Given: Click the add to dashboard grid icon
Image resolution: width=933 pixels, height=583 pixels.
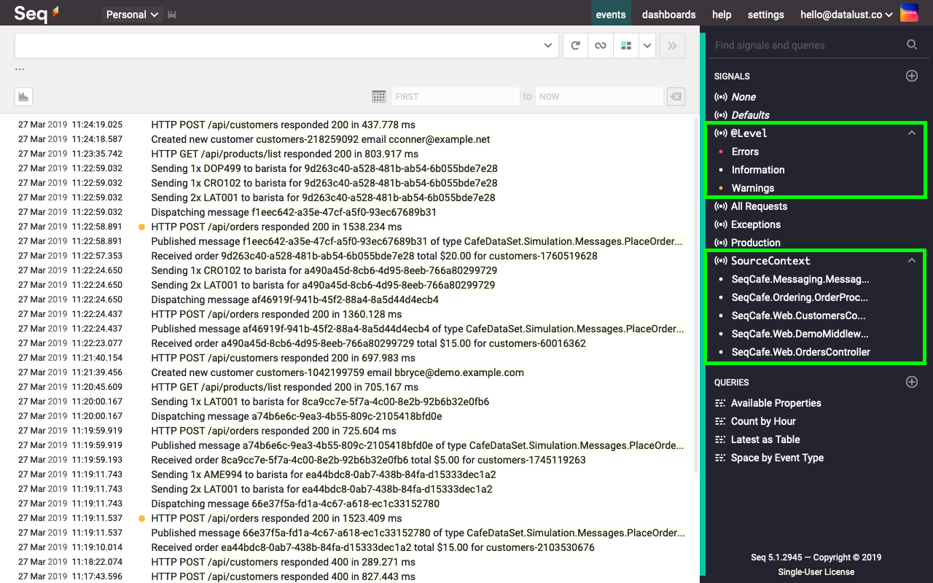Looking at the screenshot, I should pos(626,45).
